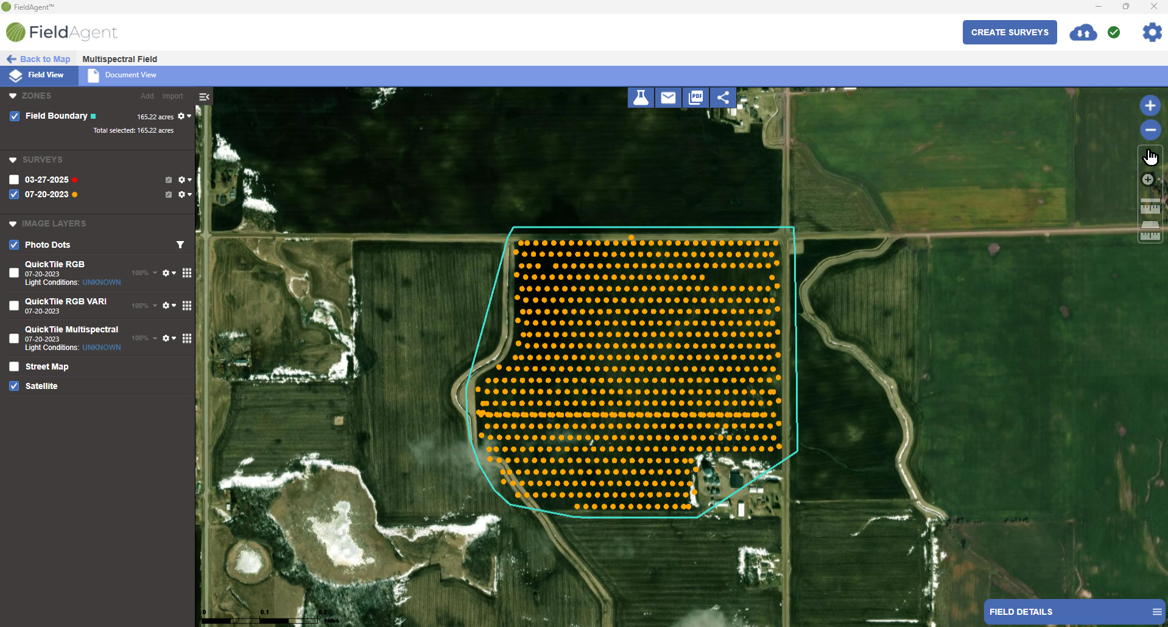Open the QuickTile Multispectral opacity dropdown
This screenshot has width=1168, height=627.
[145, 338]
